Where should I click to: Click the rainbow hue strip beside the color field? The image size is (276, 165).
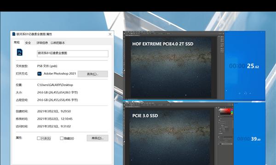tap(232, 112)
